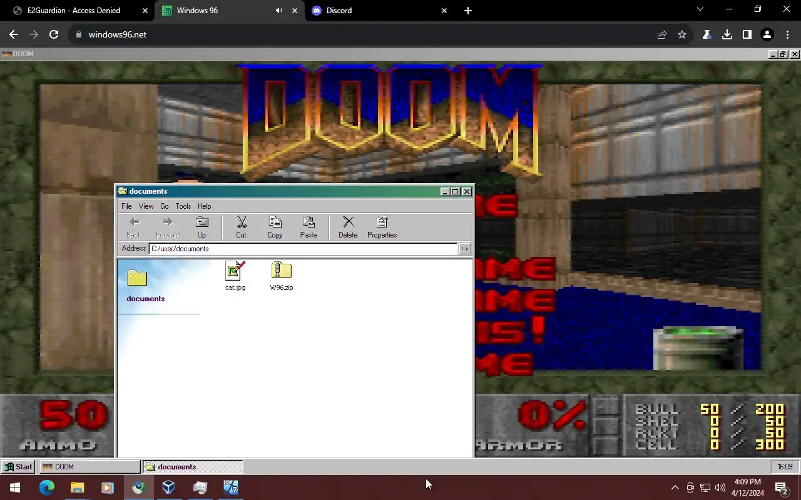Switch to DOOM in the Windows 96 taskbar
The width and height of the screenshot is (801, 500).
click(90, 467)
